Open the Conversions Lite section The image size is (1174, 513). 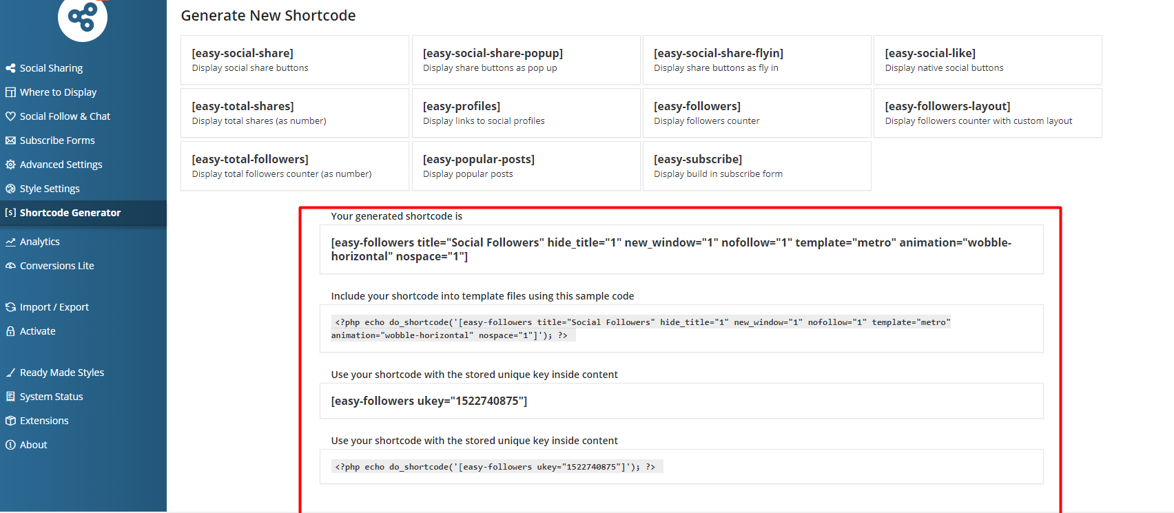coord(57,266)
